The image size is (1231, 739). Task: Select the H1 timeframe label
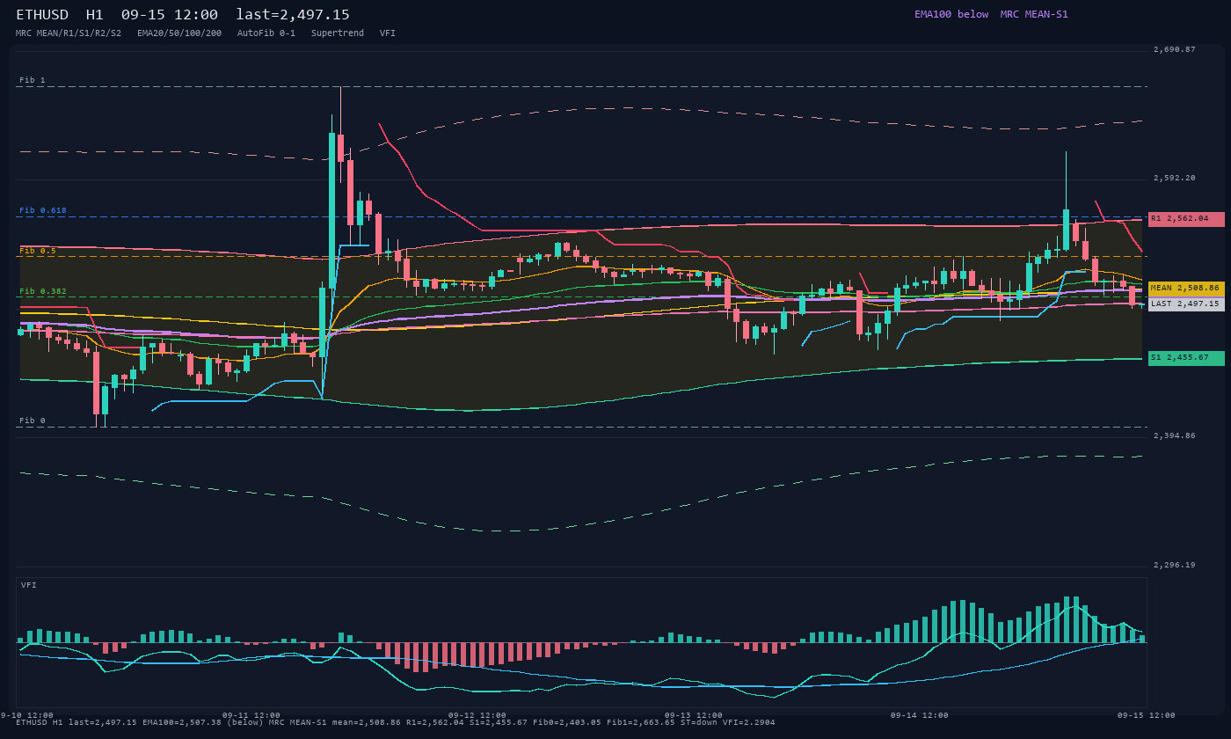95,15
